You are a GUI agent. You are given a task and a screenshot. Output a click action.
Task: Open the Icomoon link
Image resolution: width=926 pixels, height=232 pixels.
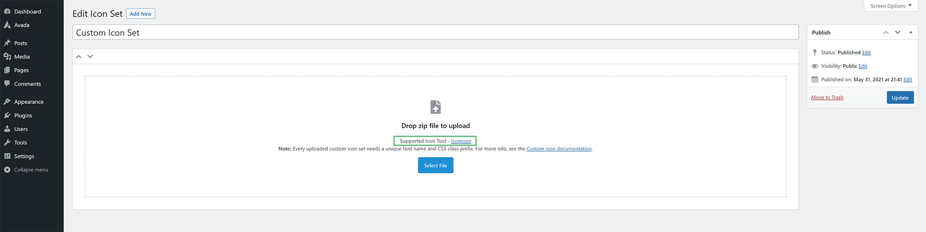[461, 141]
